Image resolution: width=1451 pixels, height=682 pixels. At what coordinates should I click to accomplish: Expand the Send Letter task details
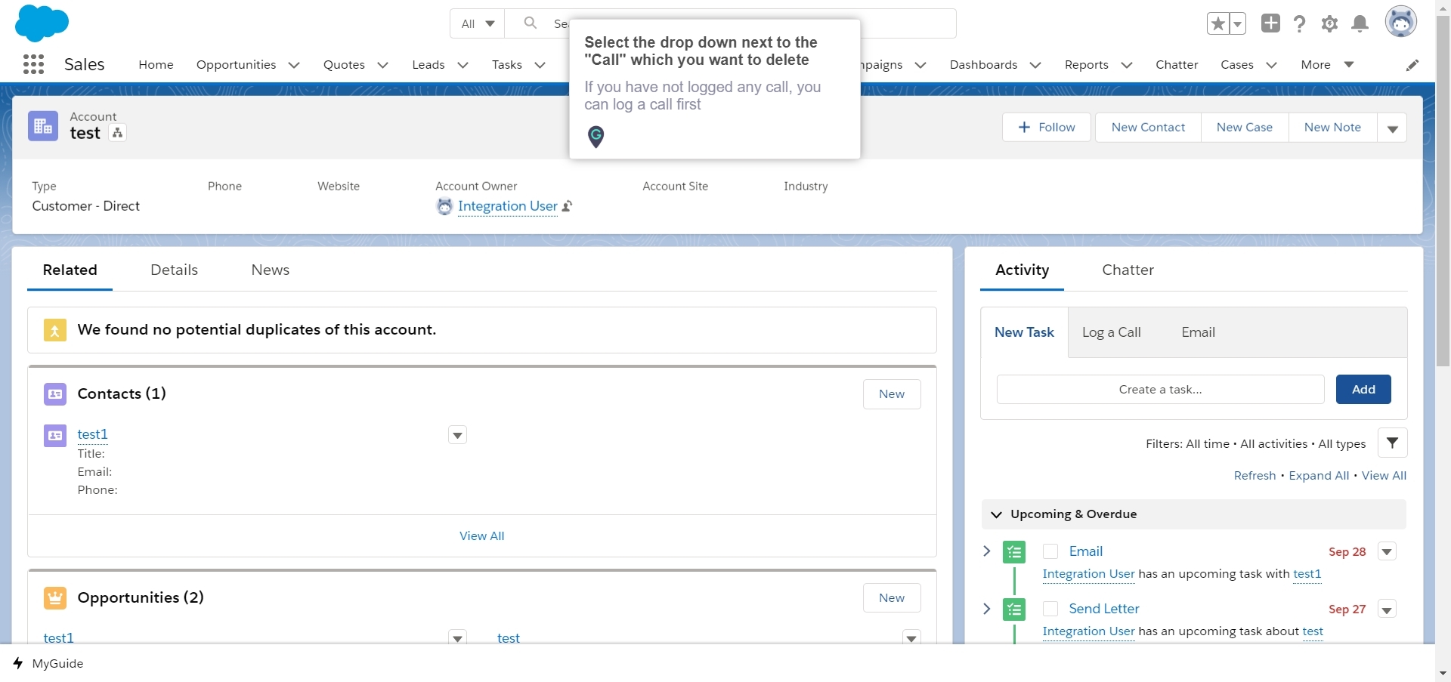click(x=986, y=608)
